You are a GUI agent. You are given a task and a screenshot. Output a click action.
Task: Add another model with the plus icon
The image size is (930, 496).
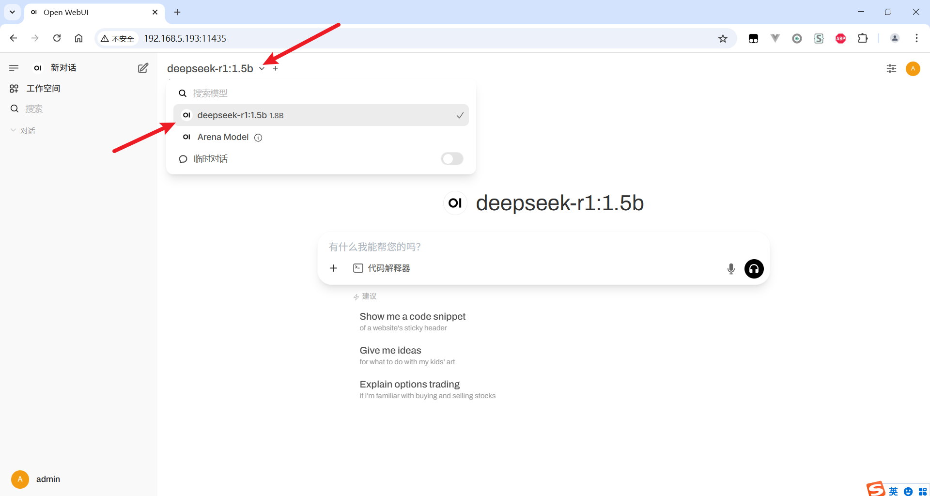pos(275,68)
